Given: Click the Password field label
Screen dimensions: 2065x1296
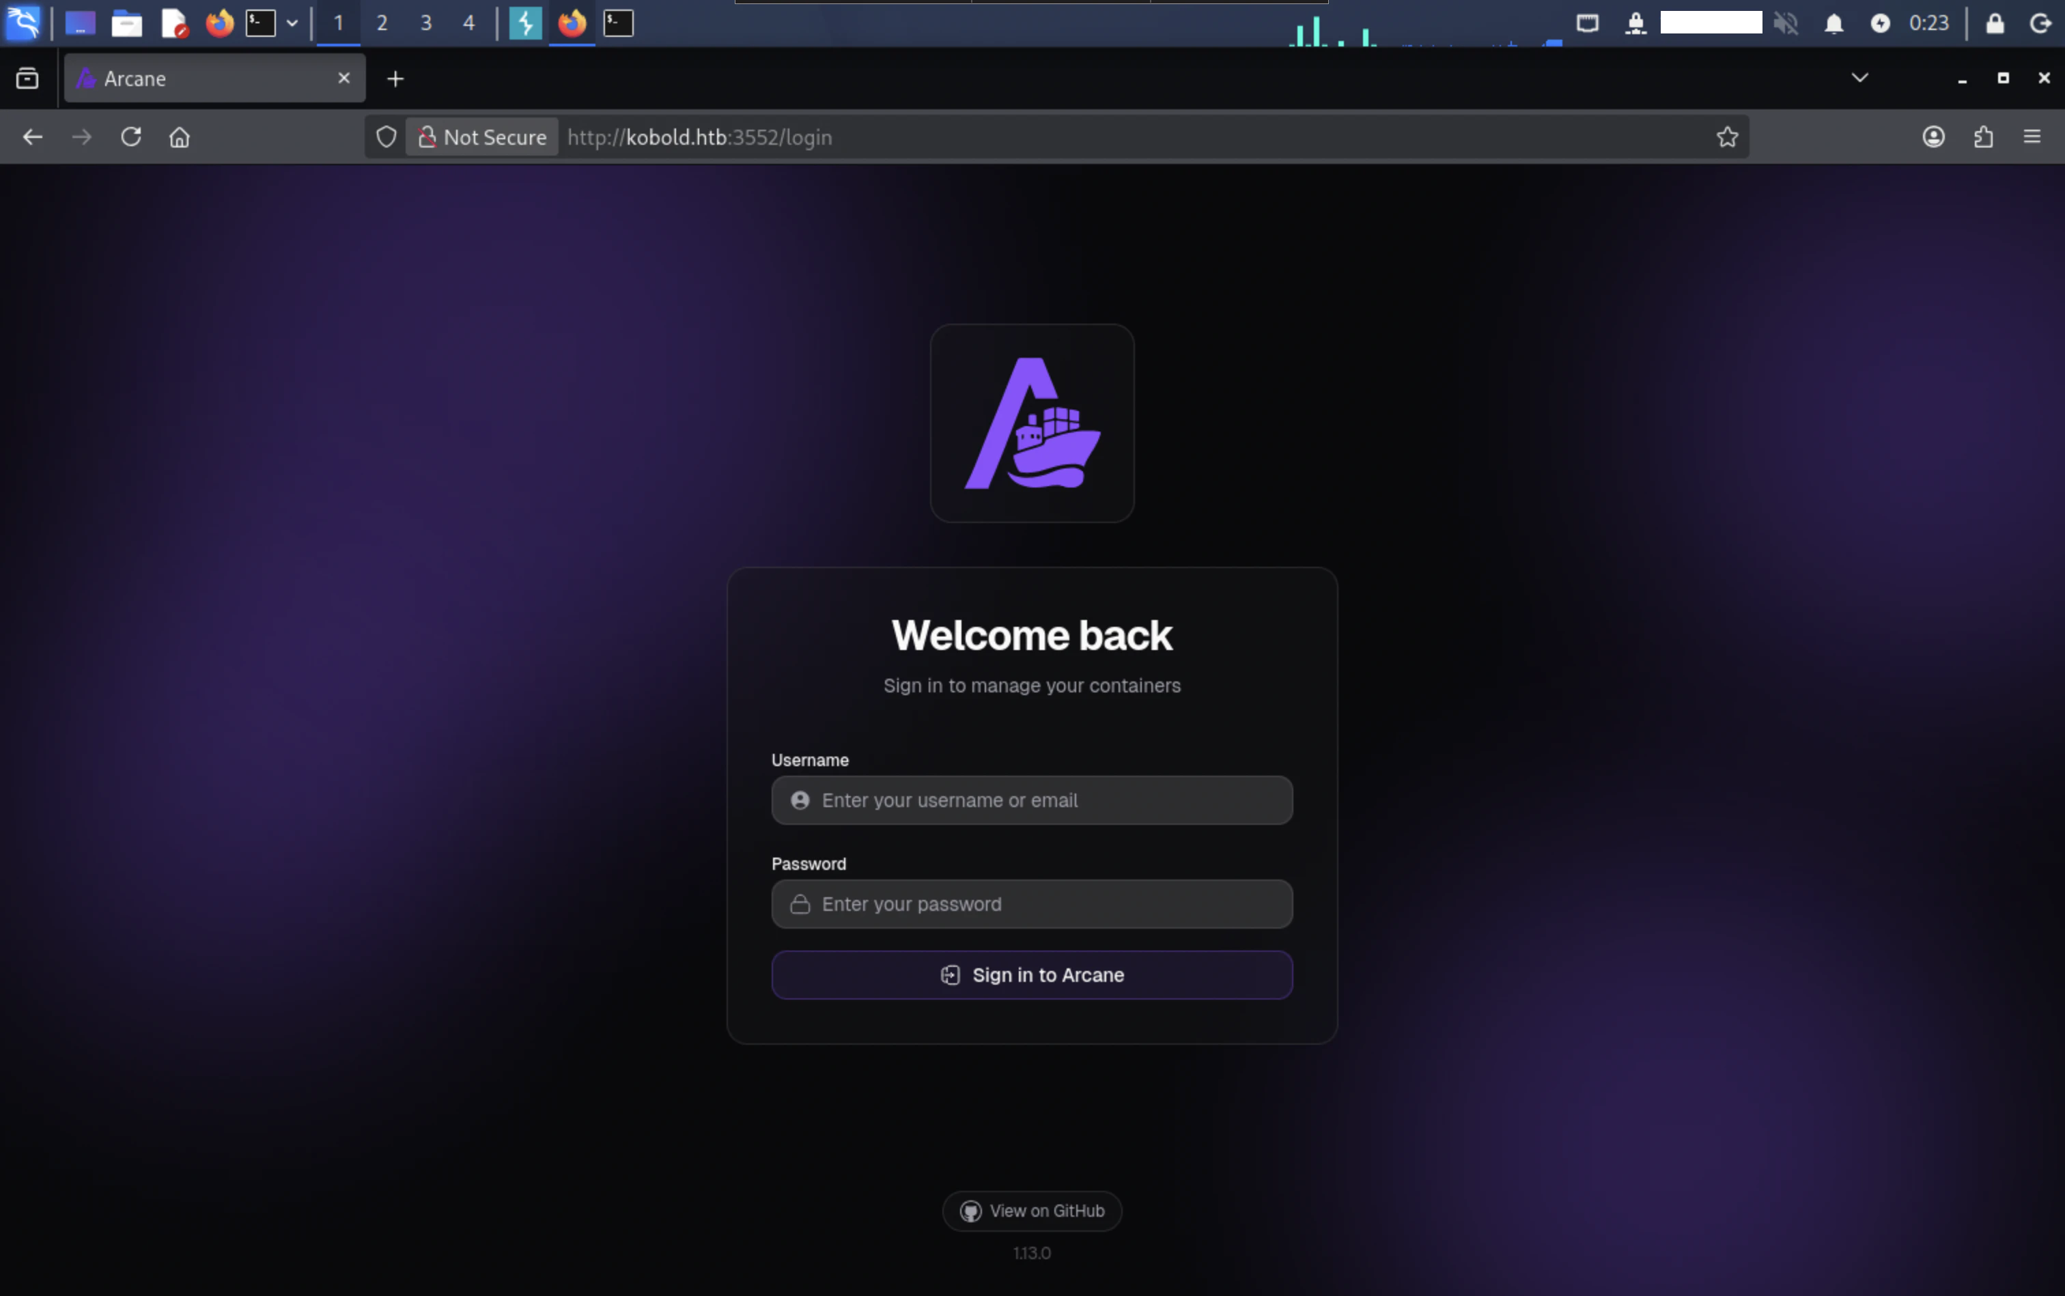Looking at the screenshot, I should 809,864.
